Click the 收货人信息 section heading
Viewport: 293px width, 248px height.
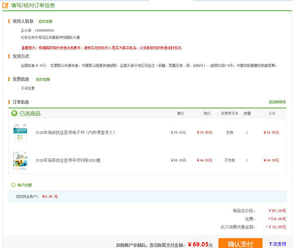23,21
